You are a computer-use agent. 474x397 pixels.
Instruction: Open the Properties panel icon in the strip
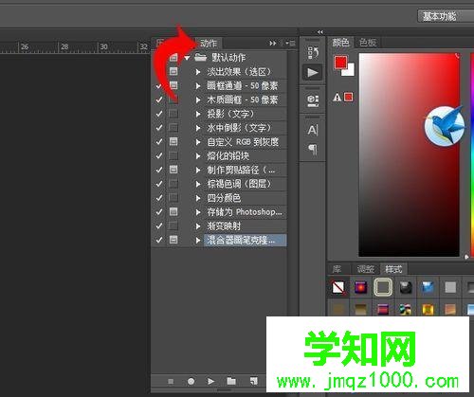[x=313, y=100]
